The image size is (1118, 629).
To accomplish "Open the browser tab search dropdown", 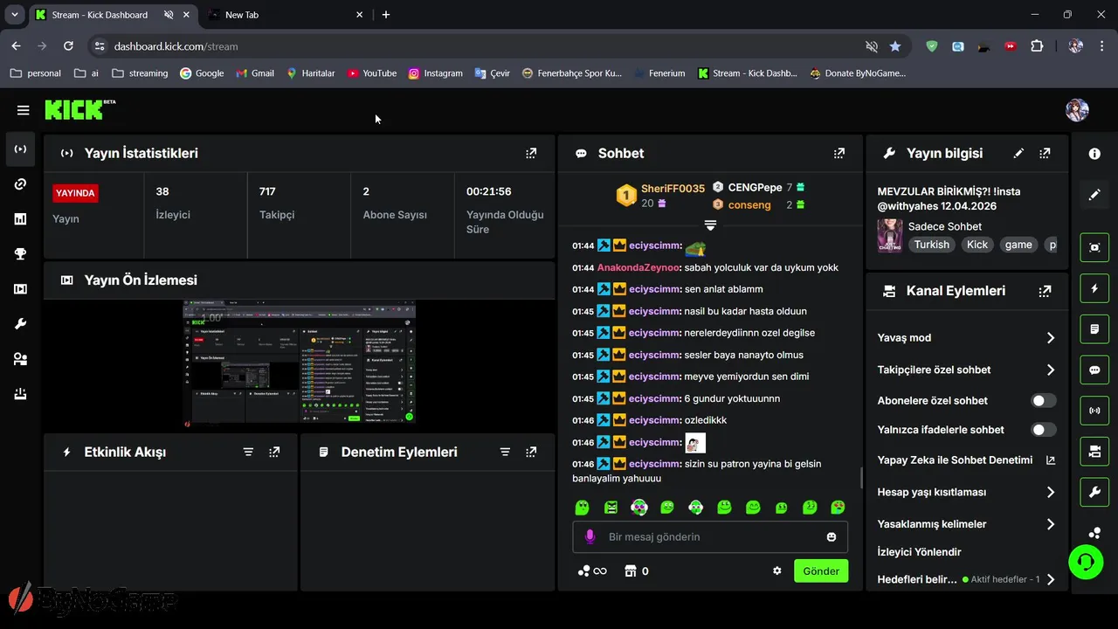I will pos(14,15).
